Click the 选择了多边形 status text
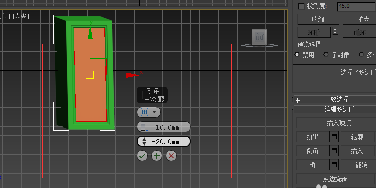 pyautogui.click(x=358, y=72)
